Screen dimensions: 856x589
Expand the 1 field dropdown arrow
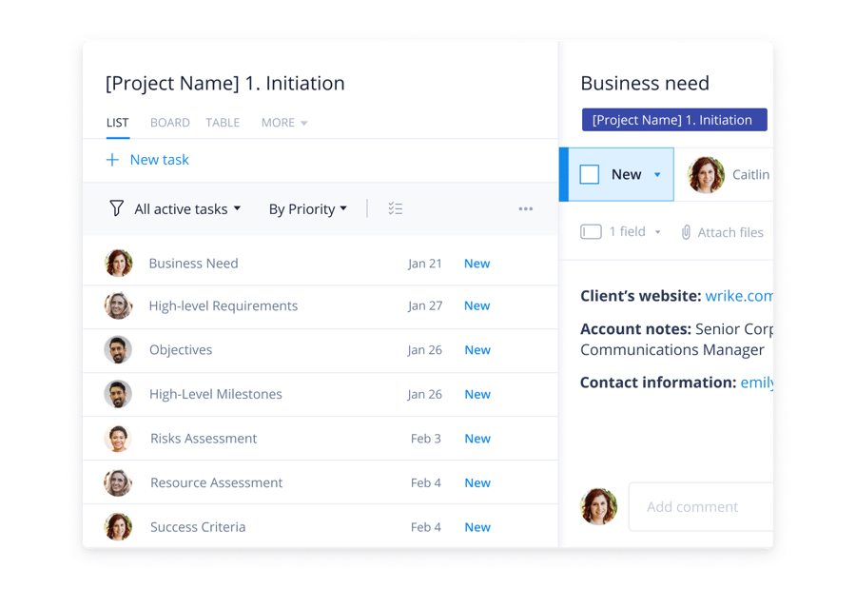[x=659, y=231]
